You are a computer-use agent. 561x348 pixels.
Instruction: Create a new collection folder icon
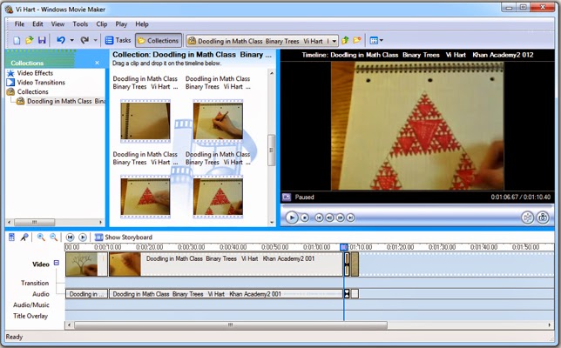pyautogui.click(x=357, y=40)
